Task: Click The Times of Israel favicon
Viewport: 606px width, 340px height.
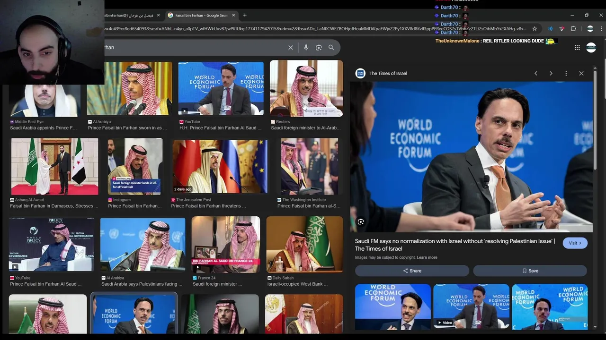Action: 360,73
